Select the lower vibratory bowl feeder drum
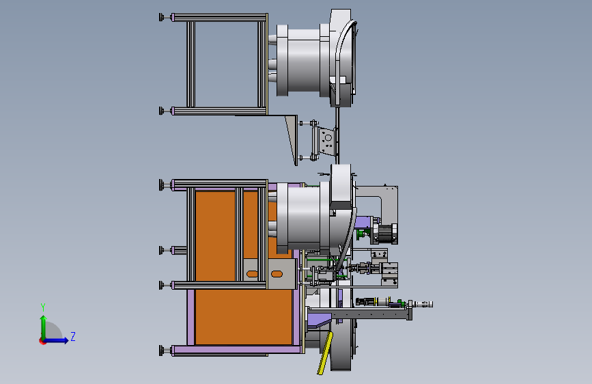 tap(304, 218)
